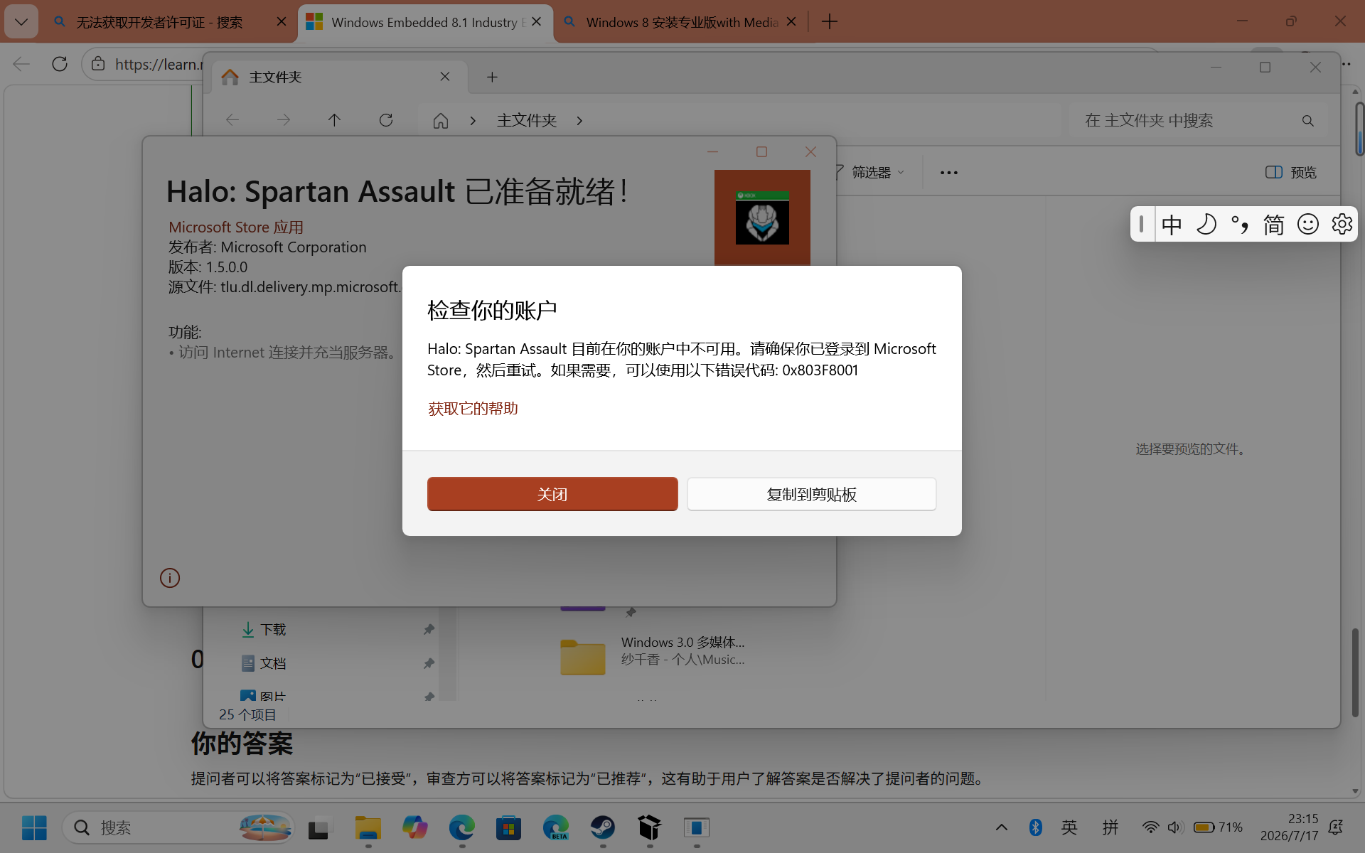Click File Explorer back arrow
This screenshot has width=1365, height=853.
(x=232, y=120)
